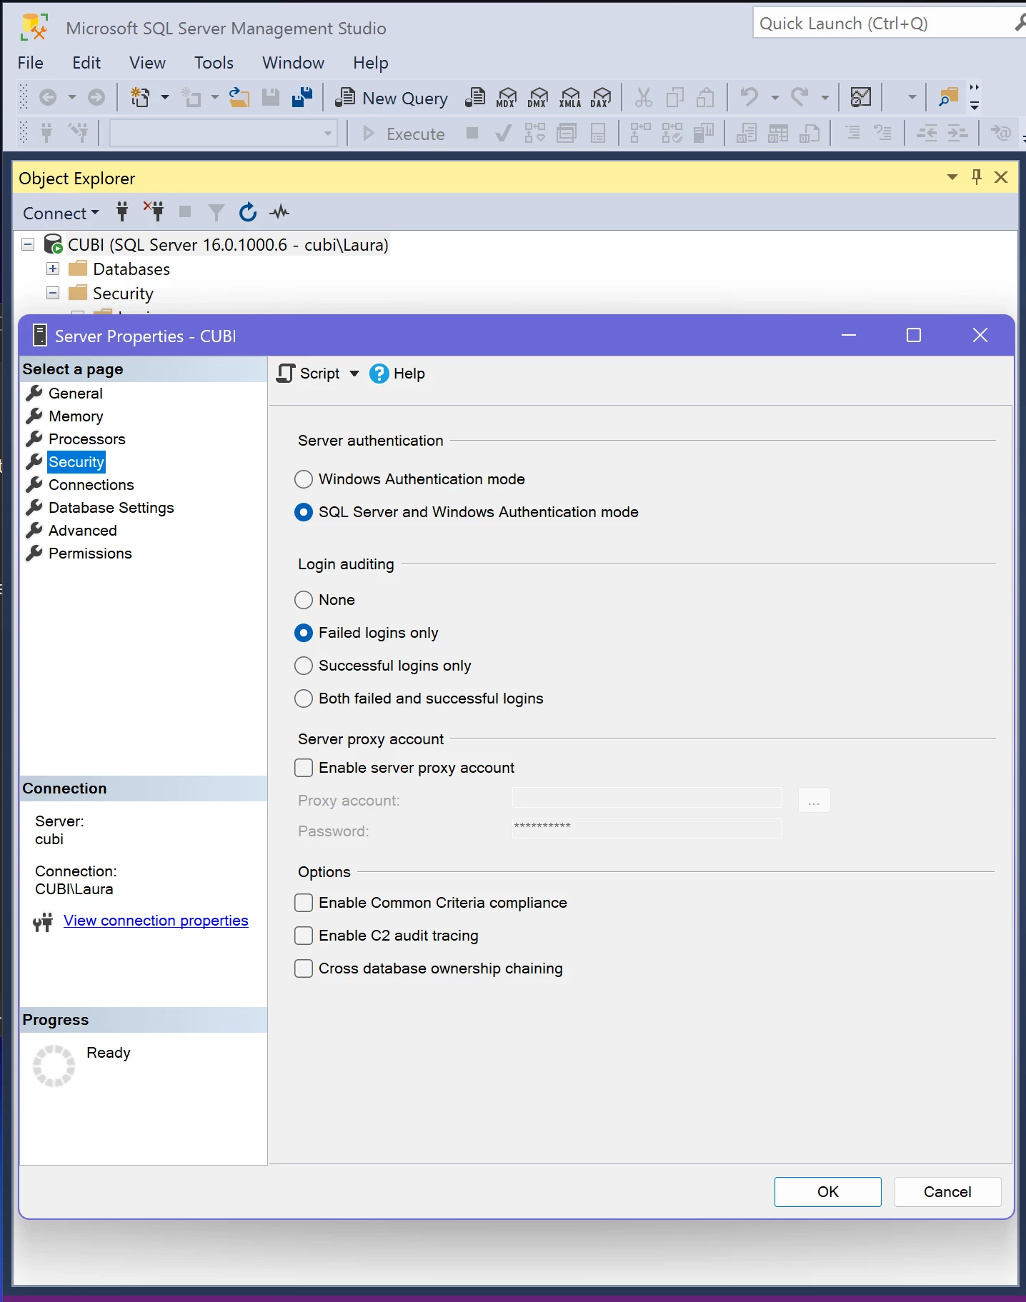Open the File menu

pyautogui.click(x=31, y=63)
